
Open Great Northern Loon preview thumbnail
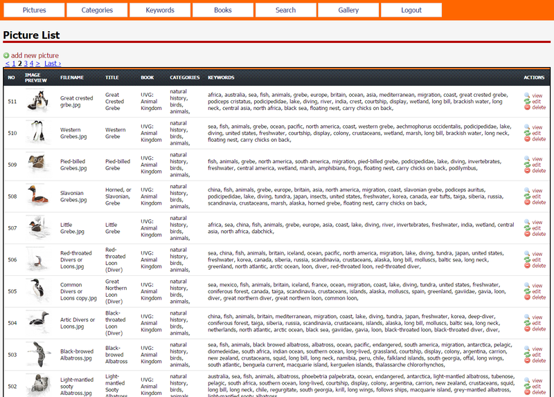click(x=38, y=291)
